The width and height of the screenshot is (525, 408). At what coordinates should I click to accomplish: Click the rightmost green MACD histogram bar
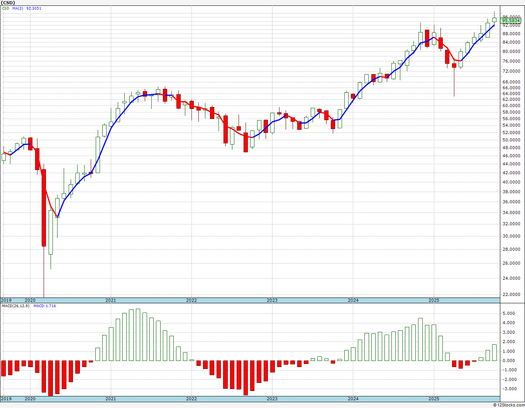point(494,352)
